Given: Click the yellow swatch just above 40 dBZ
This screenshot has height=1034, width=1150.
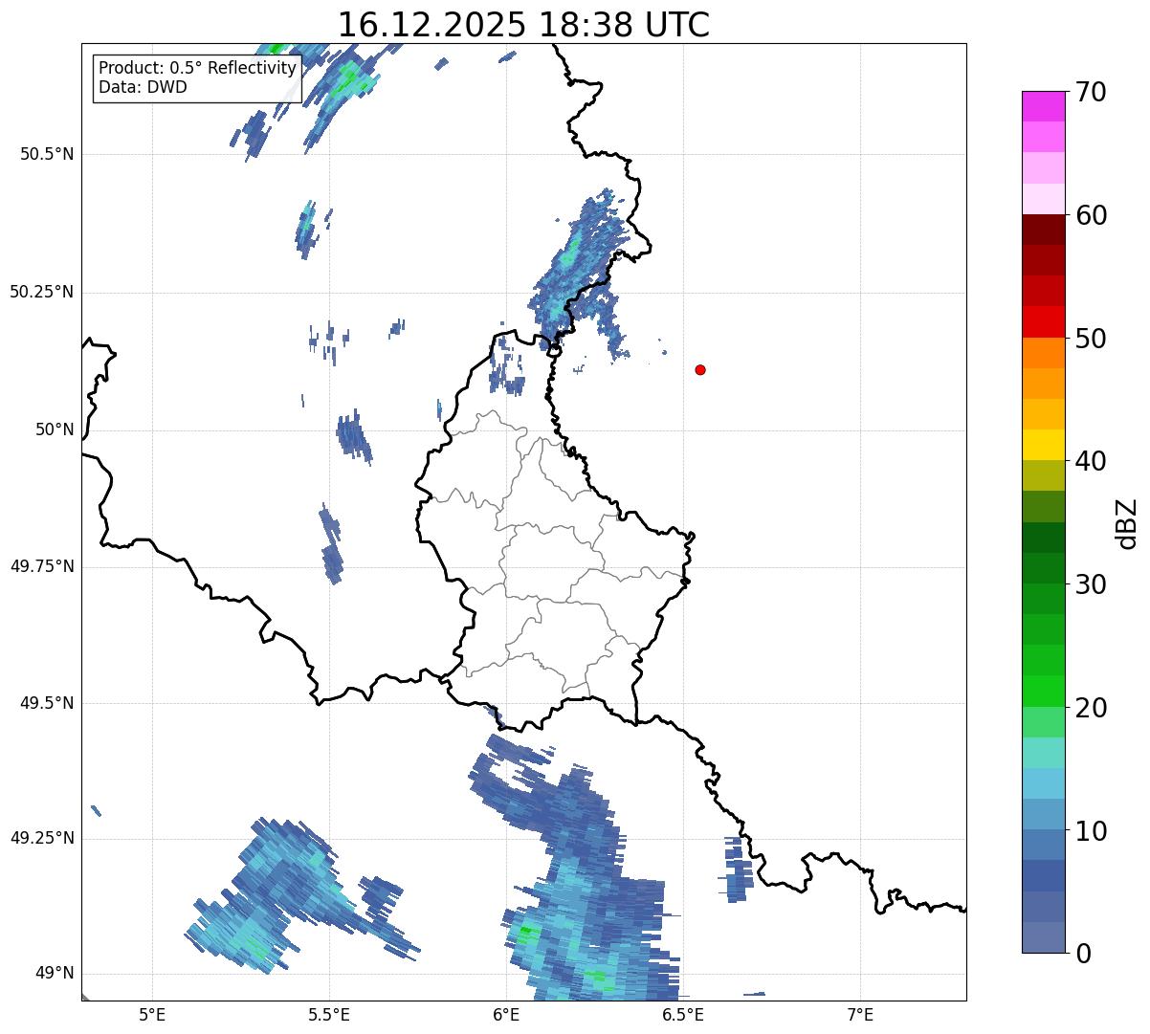Looking at the screenshot, I should [x=1043, y=445].
